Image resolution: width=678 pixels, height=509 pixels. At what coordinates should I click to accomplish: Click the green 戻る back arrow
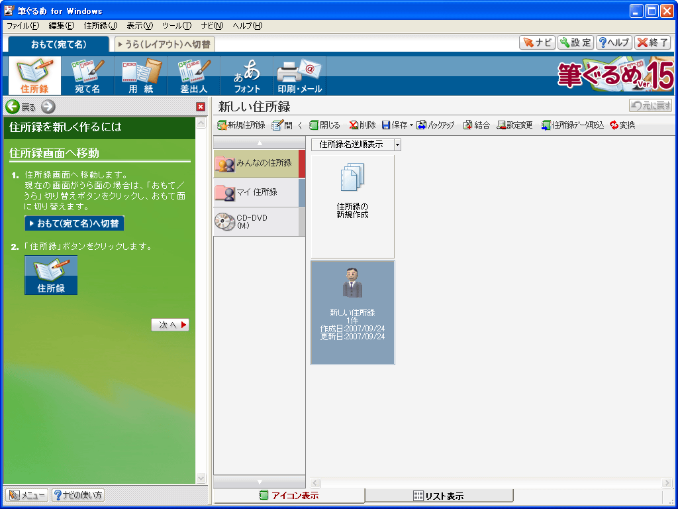13,107
